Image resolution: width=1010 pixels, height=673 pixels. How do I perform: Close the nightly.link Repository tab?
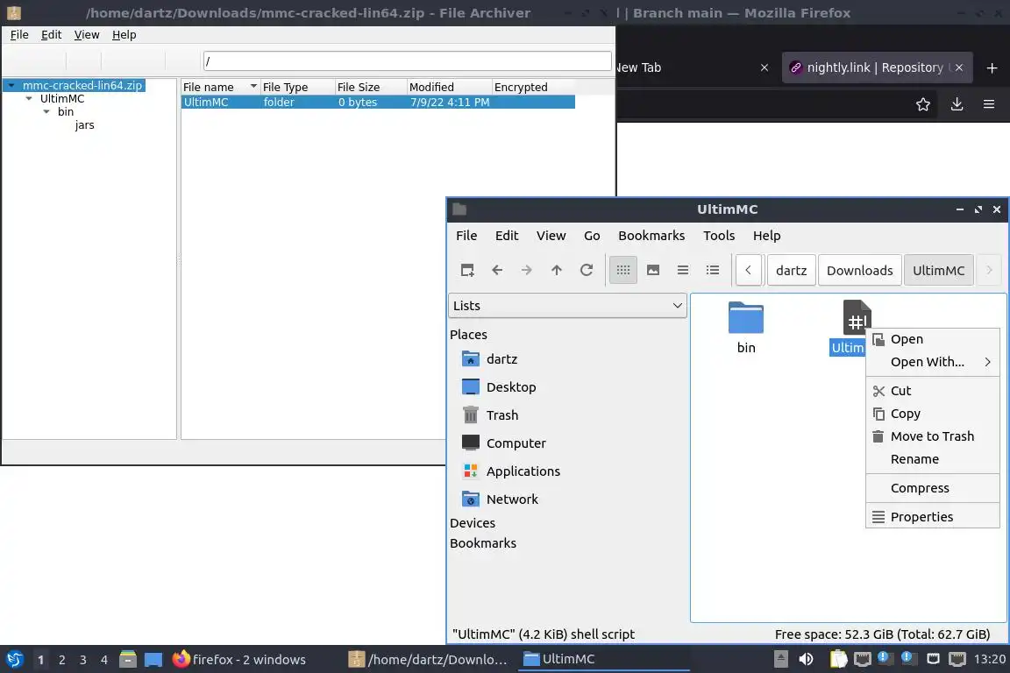point(959,67)
